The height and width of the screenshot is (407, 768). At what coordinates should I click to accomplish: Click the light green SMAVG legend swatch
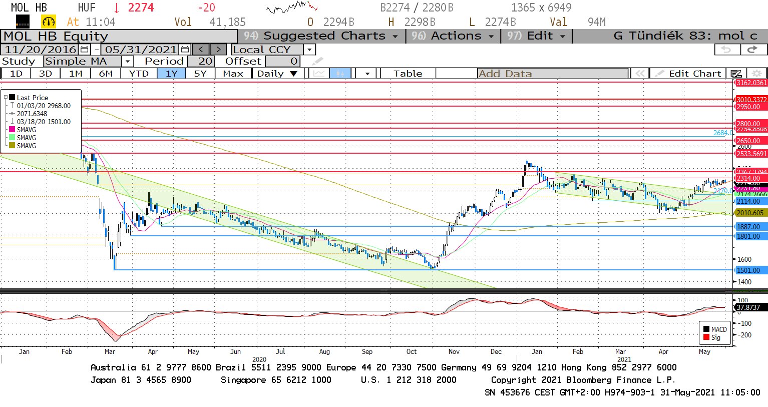pos(12,138)
